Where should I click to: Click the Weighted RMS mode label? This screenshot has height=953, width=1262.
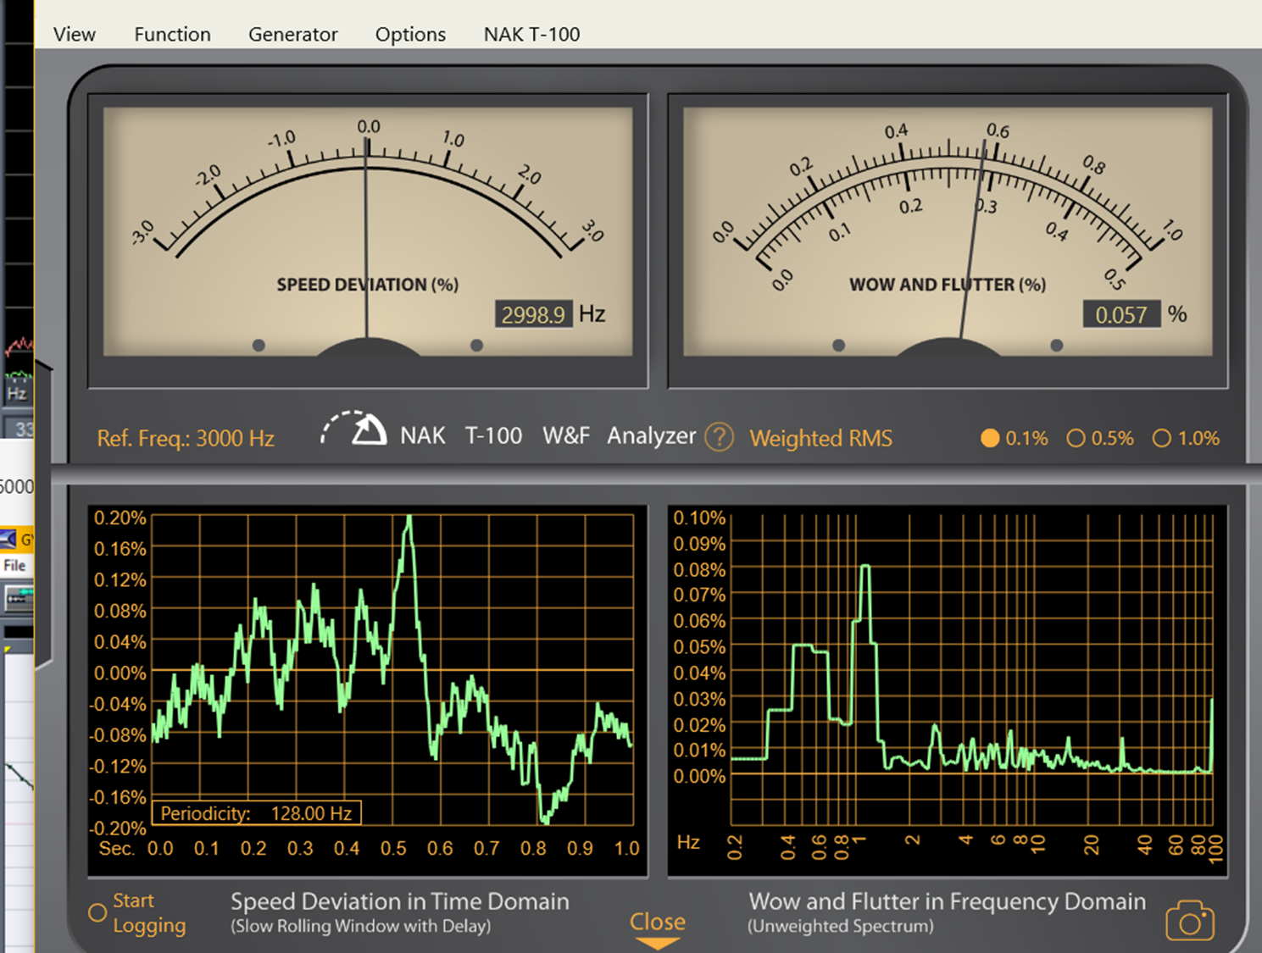point(820,438)
